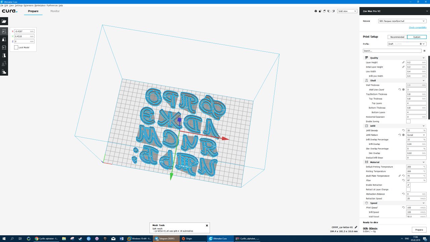Screen dimensions: 430x242
Task: Collapse the Infill settings section
Action: pyautogui.click(x=395, y=126)
